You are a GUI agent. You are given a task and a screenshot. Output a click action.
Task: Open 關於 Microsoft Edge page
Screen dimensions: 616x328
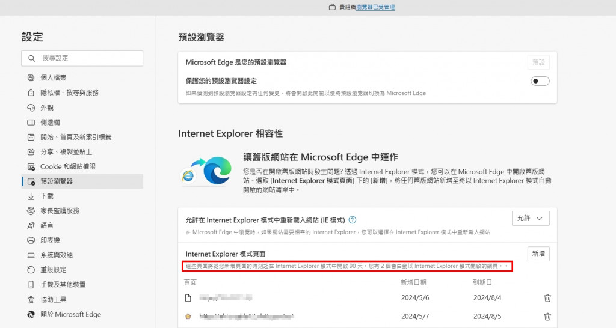click(x=82, y=314)
